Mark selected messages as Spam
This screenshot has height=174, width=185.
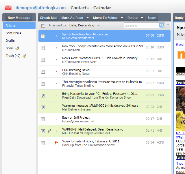click(x=152, y=18)
